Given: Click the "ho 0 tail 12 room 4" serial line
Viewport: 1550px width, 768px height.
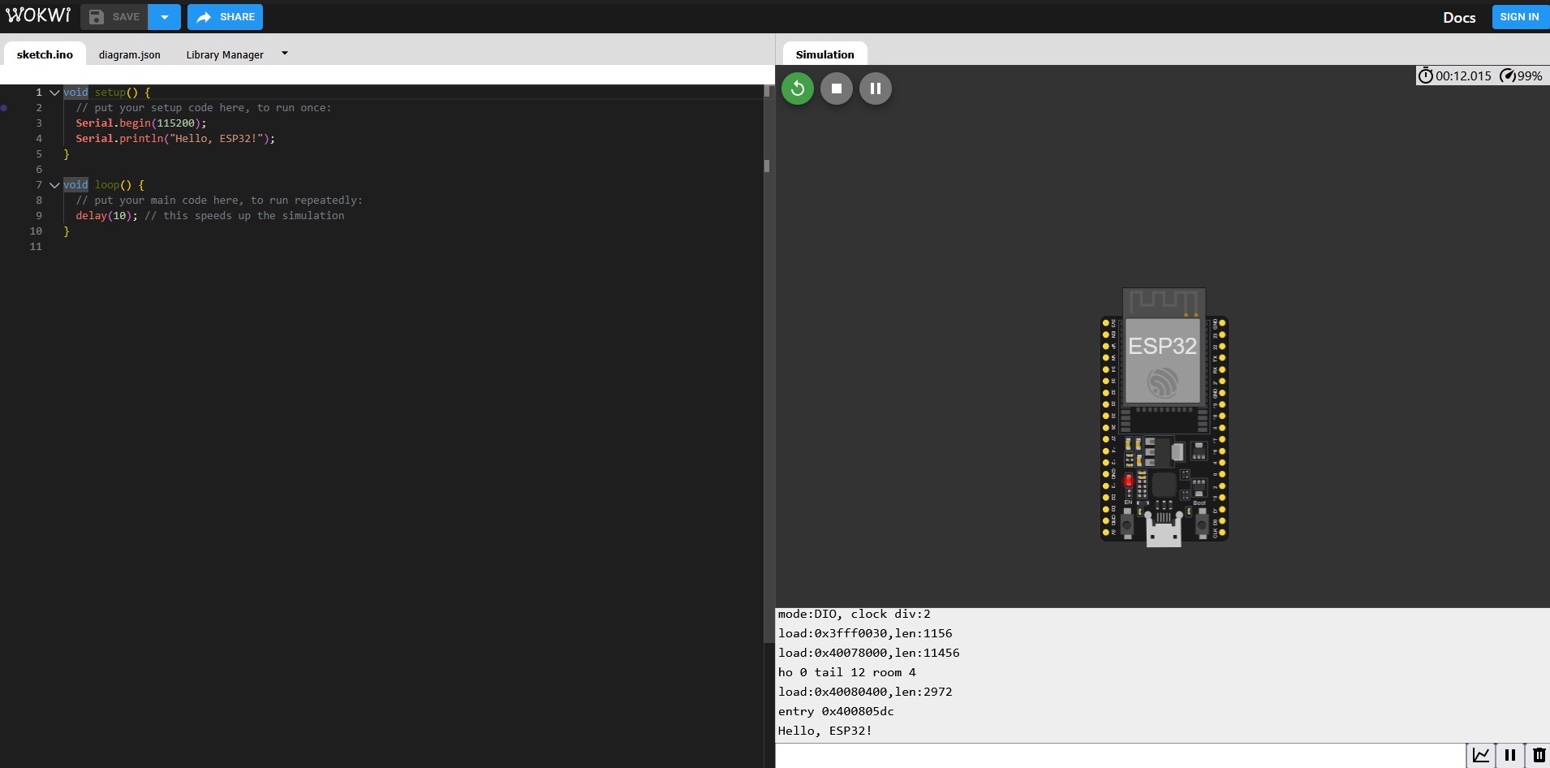Looking at the screenshot, I should 847,672.
